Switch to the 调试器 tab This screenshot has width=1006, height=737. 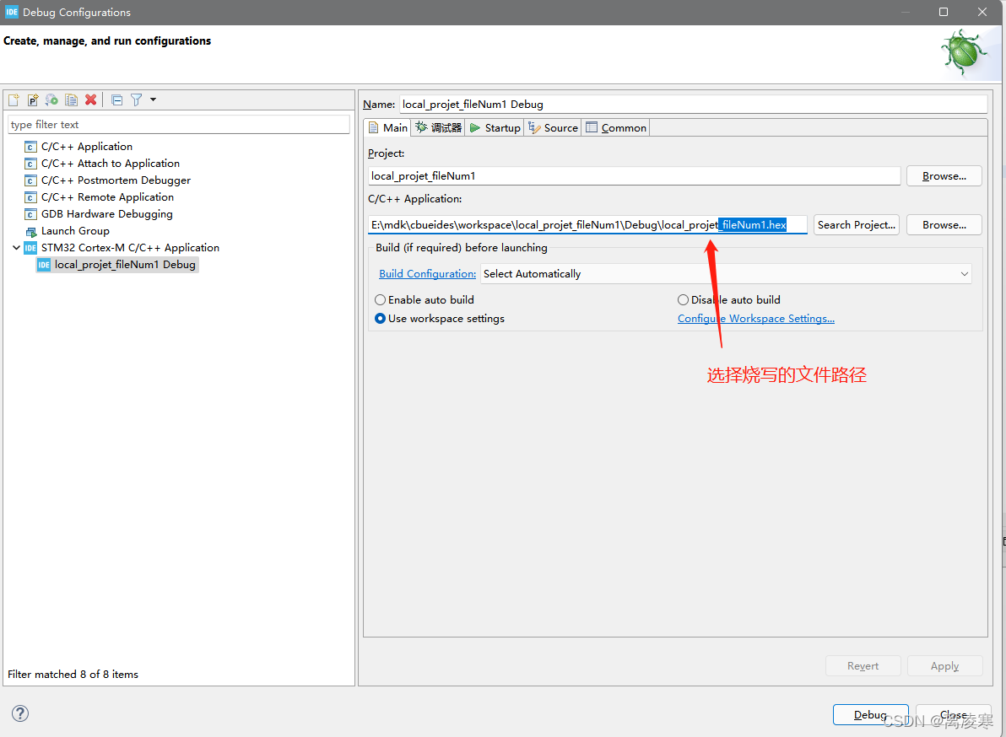pyautogui.click(x=438, y=127)
